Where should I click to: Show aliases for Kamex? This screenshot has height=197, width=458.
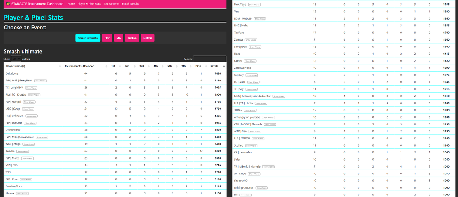(x=250, y=61)
